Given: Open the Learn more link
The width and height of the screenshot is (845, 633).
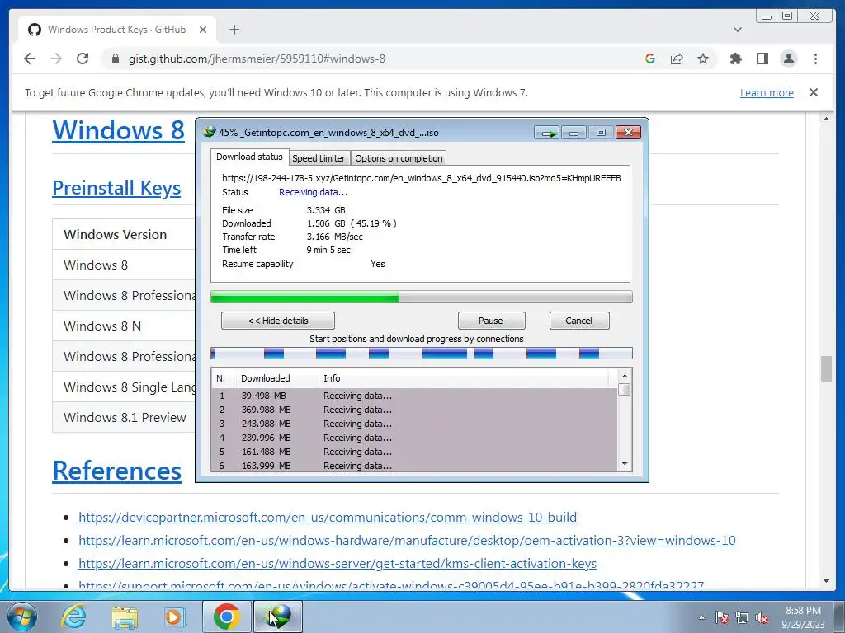Looking at the screenshot, I should click(767, 92).
